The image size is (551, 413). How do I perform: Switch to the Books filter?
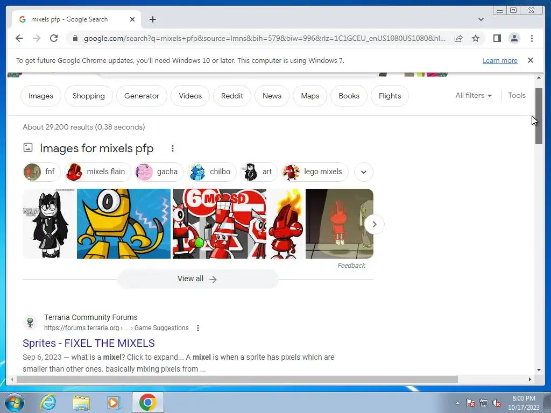[x=349, y=96]
